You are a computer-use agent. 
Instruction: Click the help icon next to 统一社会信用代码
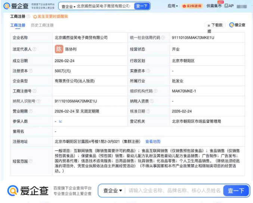tap(163, 38)
